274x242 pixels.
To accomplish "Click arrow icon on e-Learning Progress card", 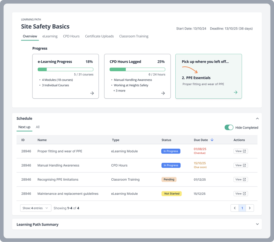I will click(x=92, y=93).
